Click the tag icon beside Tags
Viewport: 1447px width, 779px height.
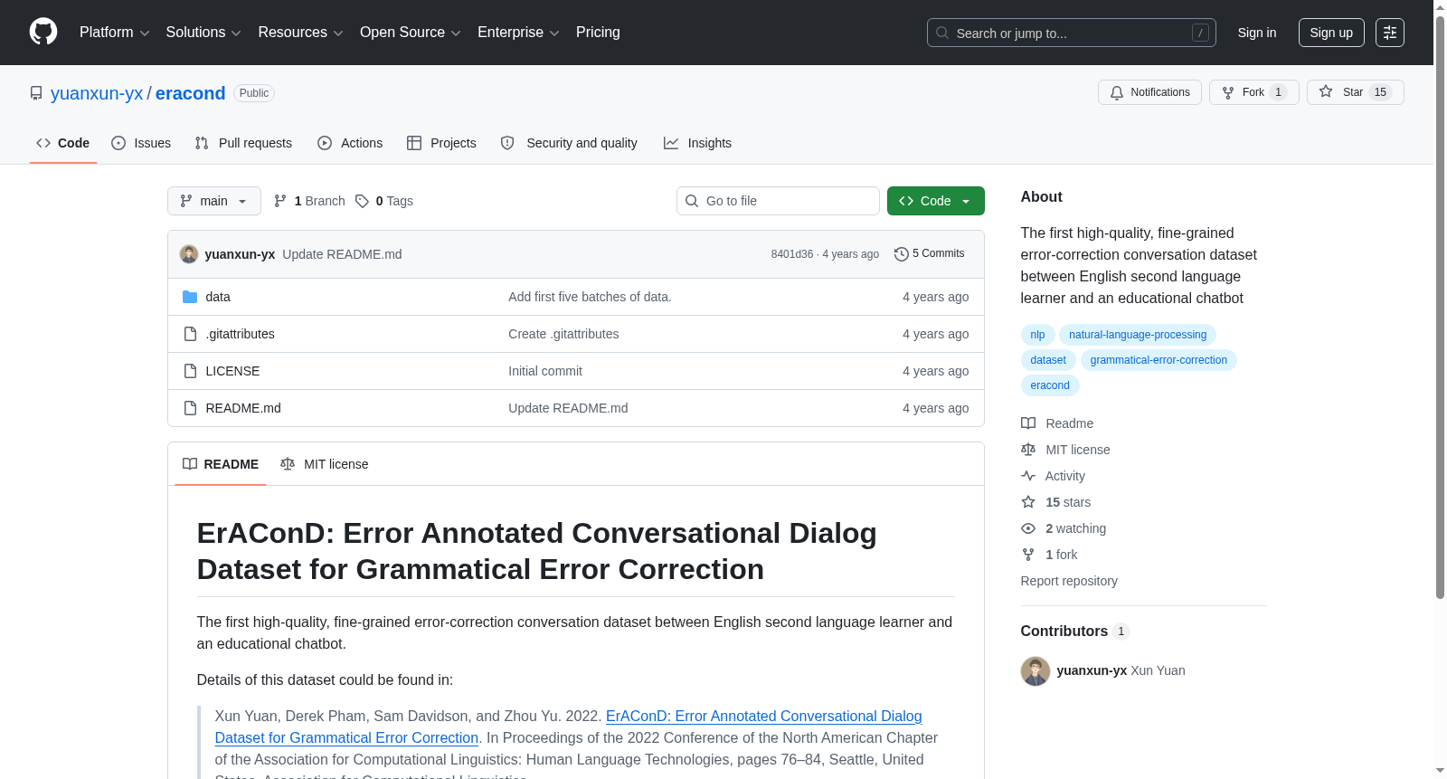(x=362, y=201)
